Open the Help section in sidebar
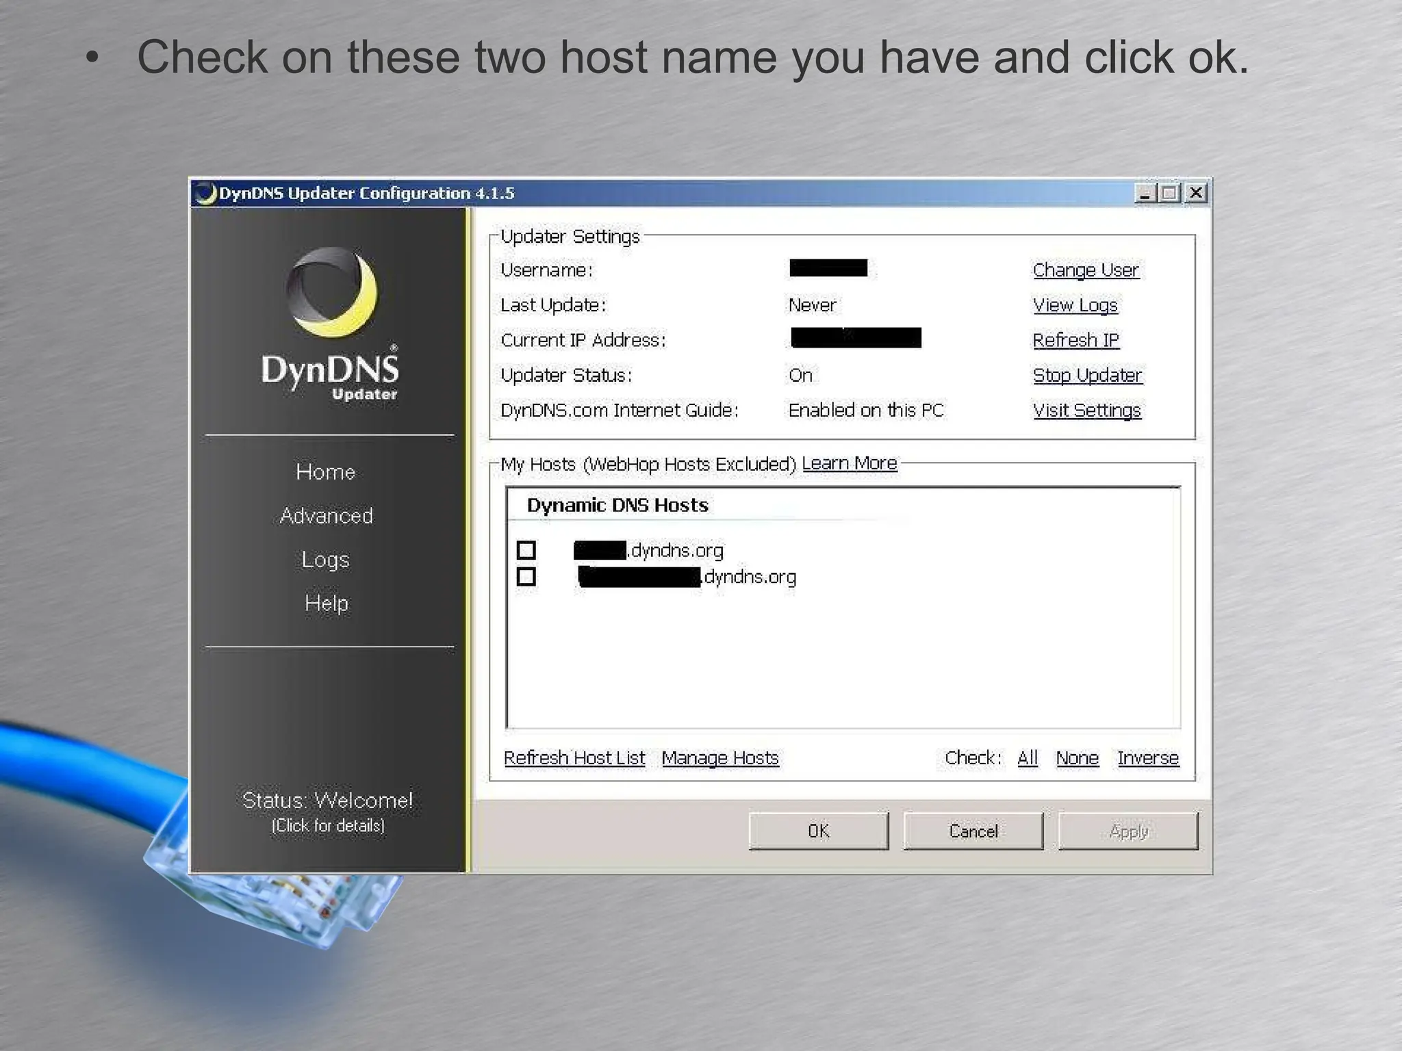The width and height of the screenshot is (1402, 1051). coord(327,604)
